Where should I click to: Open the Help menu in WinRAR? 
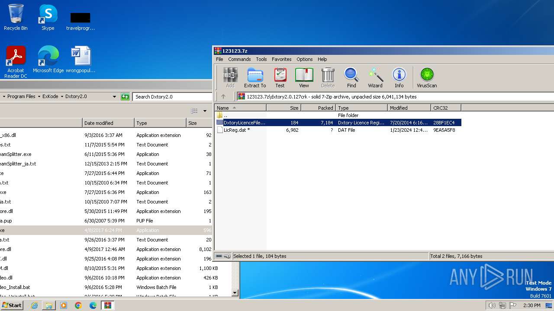click(322, 59)
